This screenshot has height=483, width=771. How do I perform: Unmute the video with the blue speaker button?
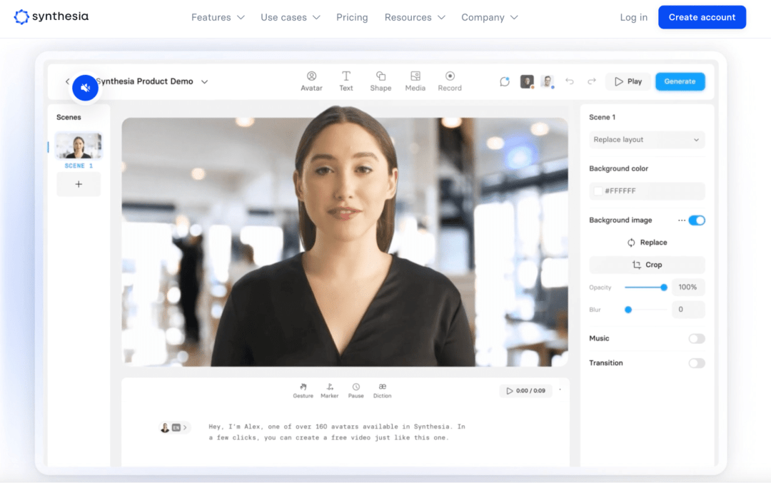85,88
